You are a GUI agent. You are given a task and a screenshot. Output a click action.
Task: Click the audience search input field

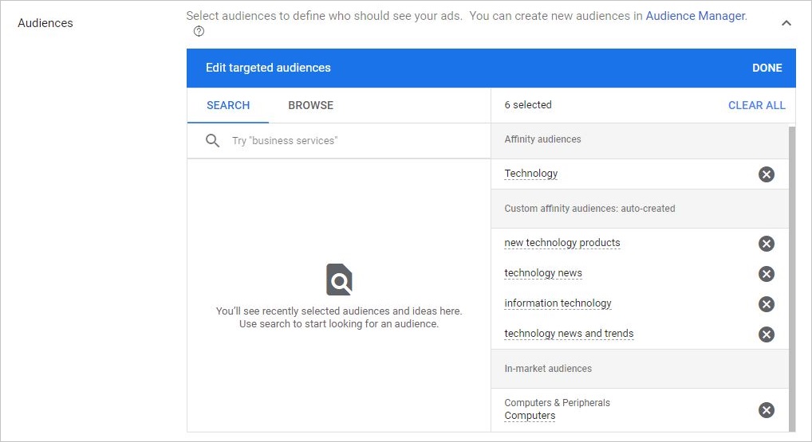pyautogui.click(x=351, y=141)
